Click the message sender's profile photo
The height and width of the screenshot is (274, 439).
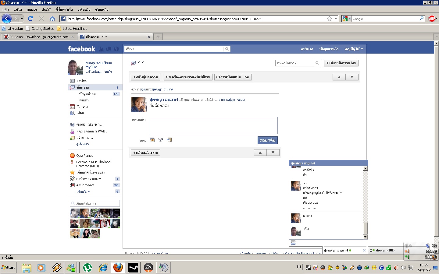pyautogui.click(x=139, y=104)
